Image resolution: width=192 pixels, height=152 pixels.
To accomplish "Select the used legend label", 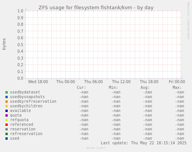I will 15,139.
